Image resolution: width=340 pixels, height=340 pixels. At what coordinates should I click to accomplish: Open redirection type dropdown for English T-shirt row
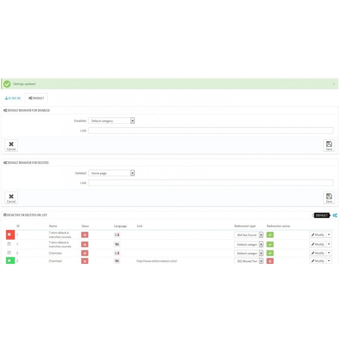249,244
